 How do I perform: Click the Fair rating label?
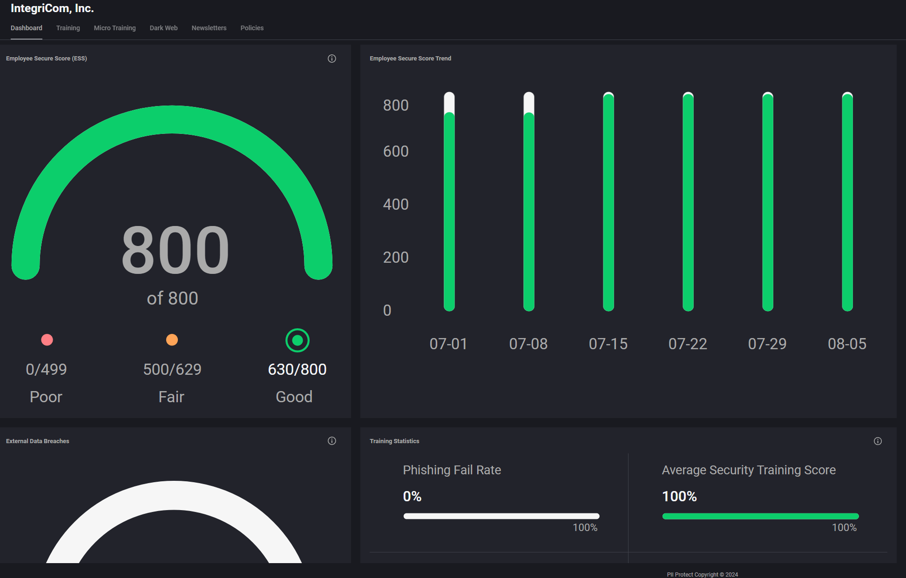point(171,397)
